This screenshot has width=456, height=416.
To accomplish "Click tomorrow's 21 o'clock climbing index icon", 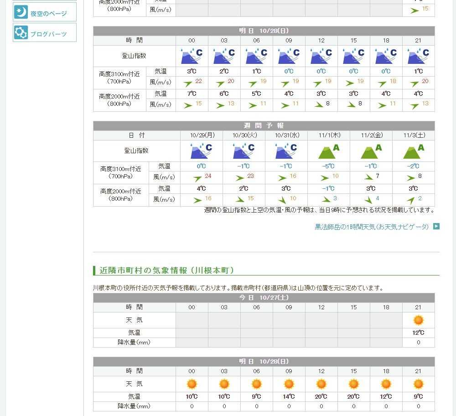I will click(418, 56).
